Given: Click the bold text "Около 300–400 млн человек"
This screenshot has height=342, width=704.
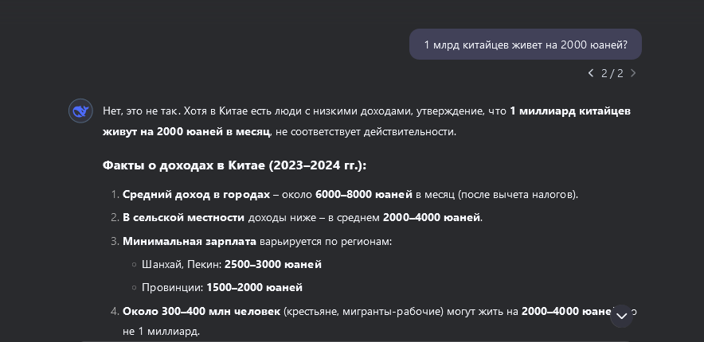Looking at the screenshot, I should point(201,311).
